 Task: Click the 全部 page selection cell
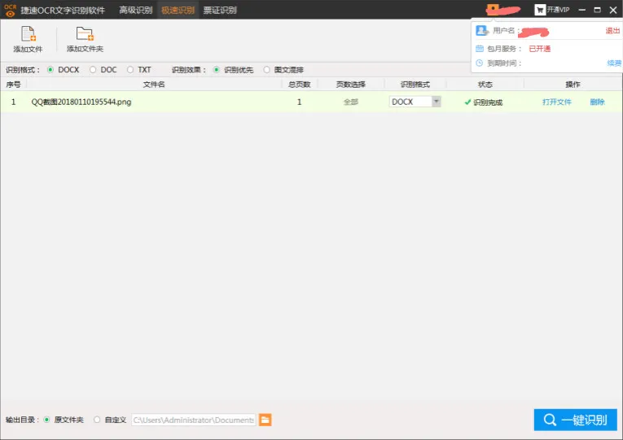click(x=351, y=102)
